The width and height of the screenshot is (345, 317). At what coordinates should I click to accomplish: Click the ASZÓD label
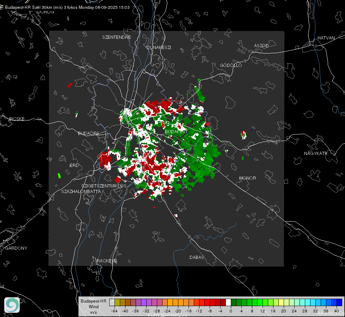[x=261, y=45]
